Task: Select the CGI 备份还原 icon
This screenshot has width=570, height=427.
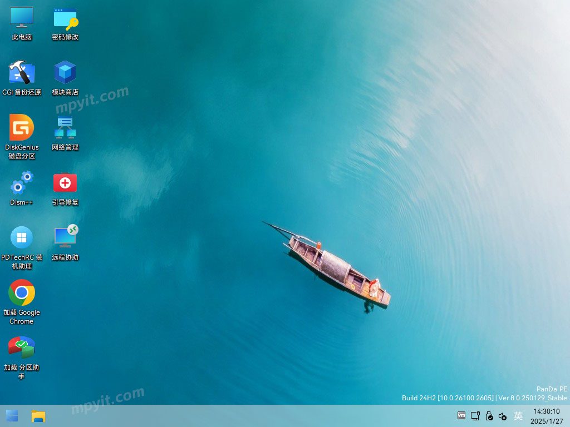Action: coord(22,78)
